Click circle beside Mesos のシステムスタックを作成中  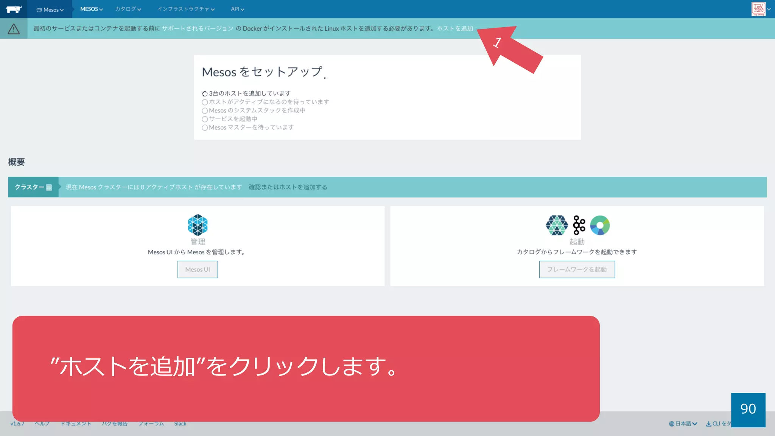click(x=205, y=111)
